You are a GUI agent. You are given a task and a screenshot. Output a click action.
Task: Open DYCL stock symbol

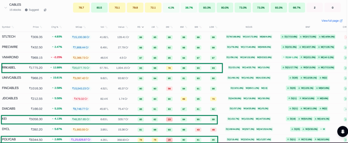pos(6,129)
